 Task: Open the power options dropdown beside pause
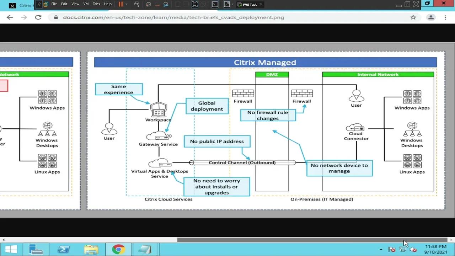tap(127, 4)
